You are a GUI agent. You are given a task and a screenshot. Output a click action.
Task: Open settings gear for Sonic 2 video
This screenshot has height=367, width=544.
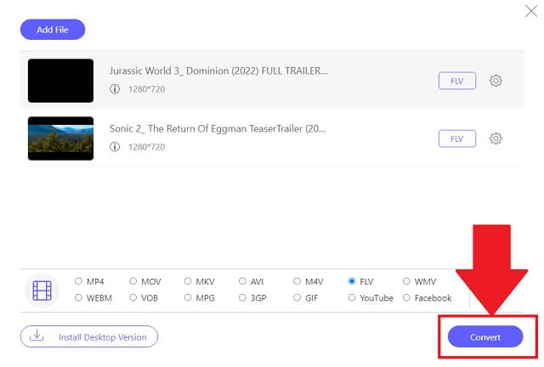(496, 138)
